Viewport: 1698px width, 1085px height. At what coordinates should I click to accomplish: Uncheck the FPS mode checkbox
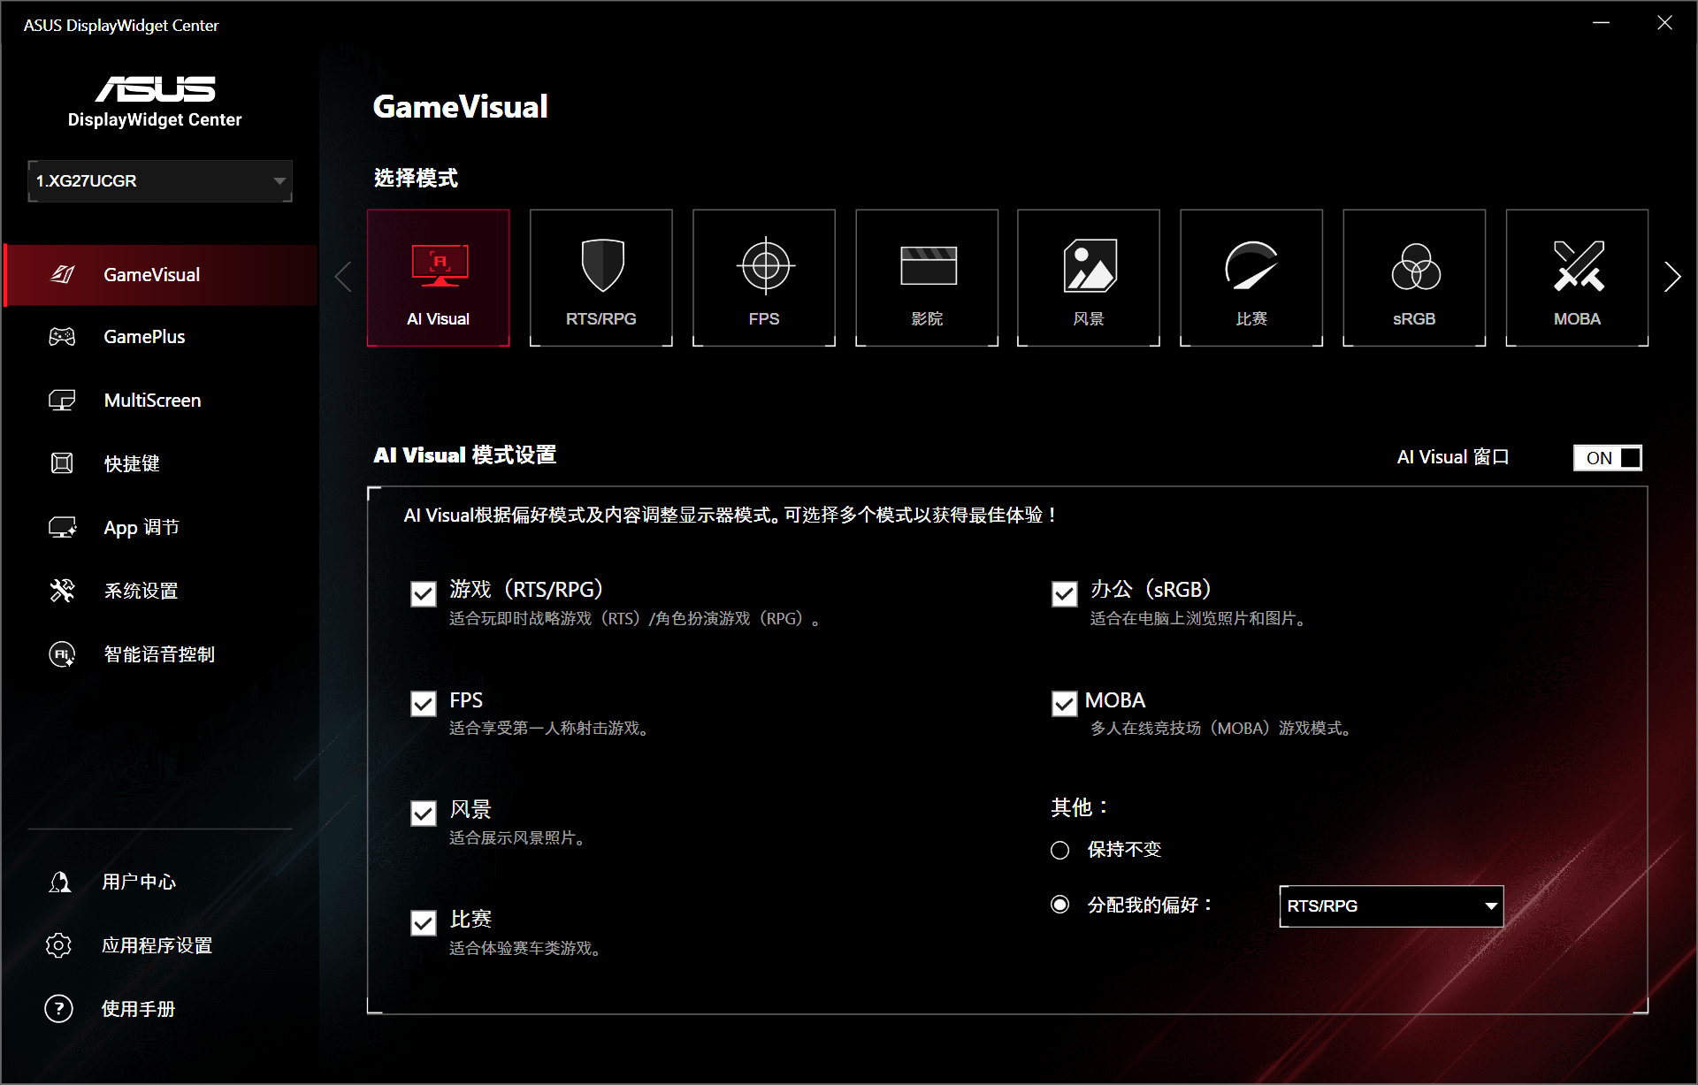click(423, 703)
